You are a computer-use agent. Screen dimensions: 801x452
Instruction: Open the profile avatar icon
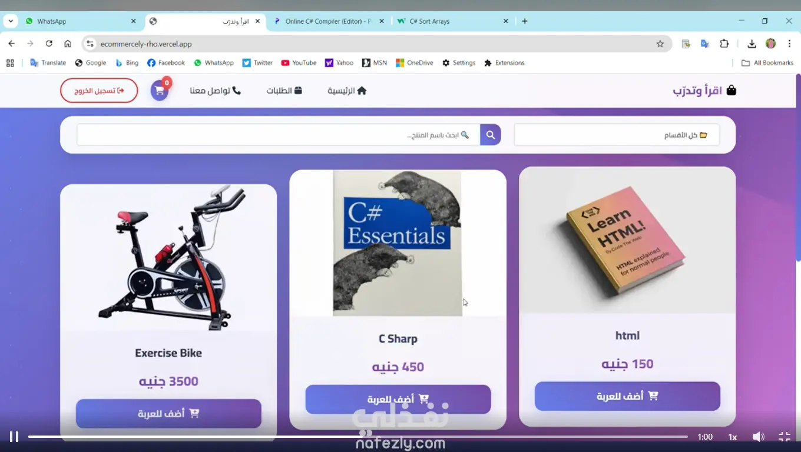point(770,44)
